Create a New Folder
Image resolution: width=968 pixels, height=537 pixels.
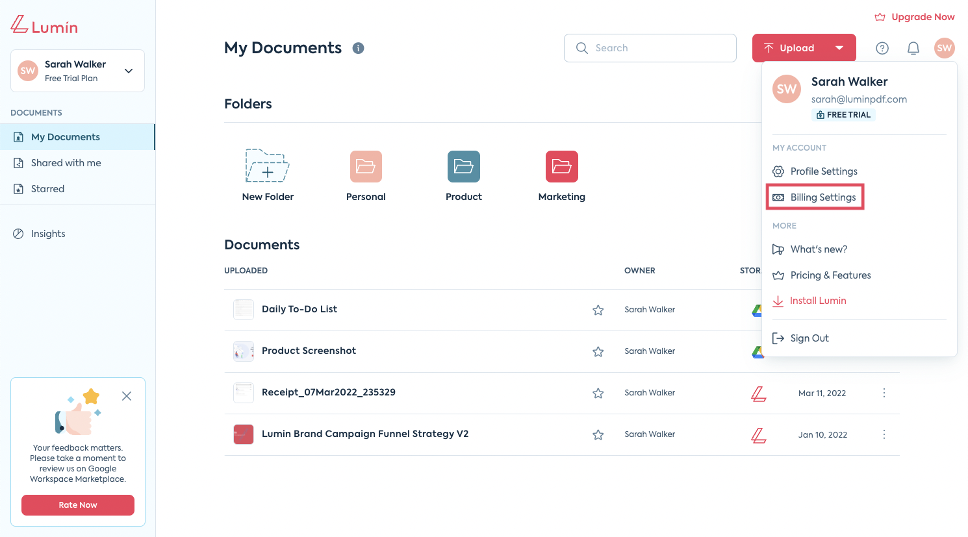[x=268, y=175]
